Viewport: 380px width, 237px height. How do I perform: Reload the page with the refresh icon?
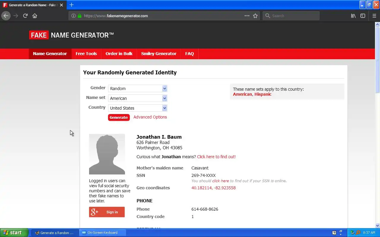tap(25, 16)
